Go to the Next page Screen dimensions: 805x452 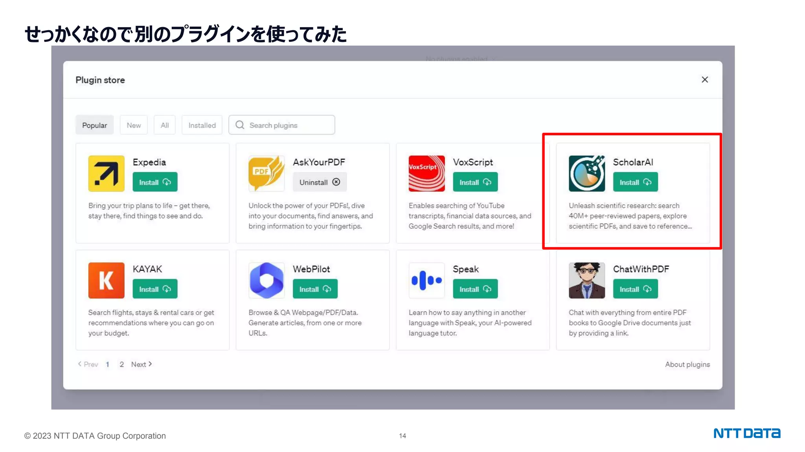click(x=142, y=364)
